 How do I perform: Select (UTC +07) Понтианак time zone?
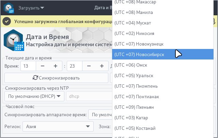tap(163, 97)
